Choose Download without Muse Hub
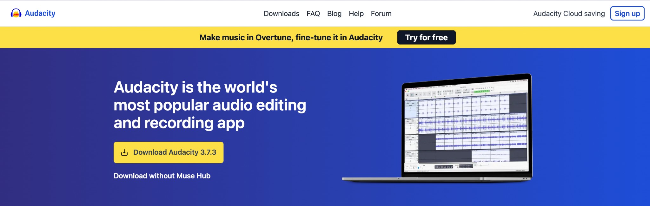 162,176
